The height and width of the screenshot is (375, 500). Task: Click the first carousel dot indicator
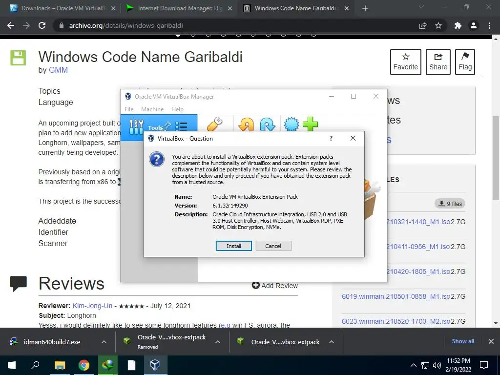click(178, 35)
